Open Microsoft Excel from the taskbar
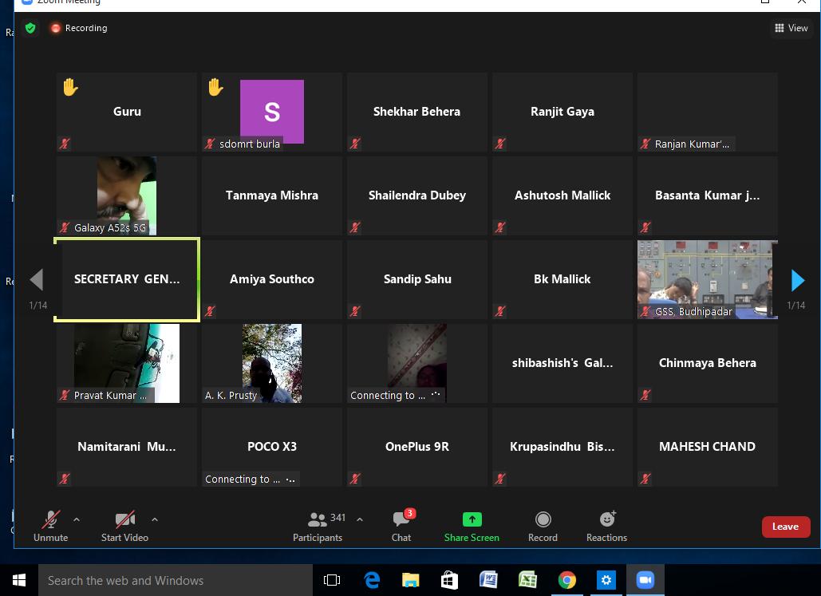This screenshot has height=596, width=821. (528, 580)
